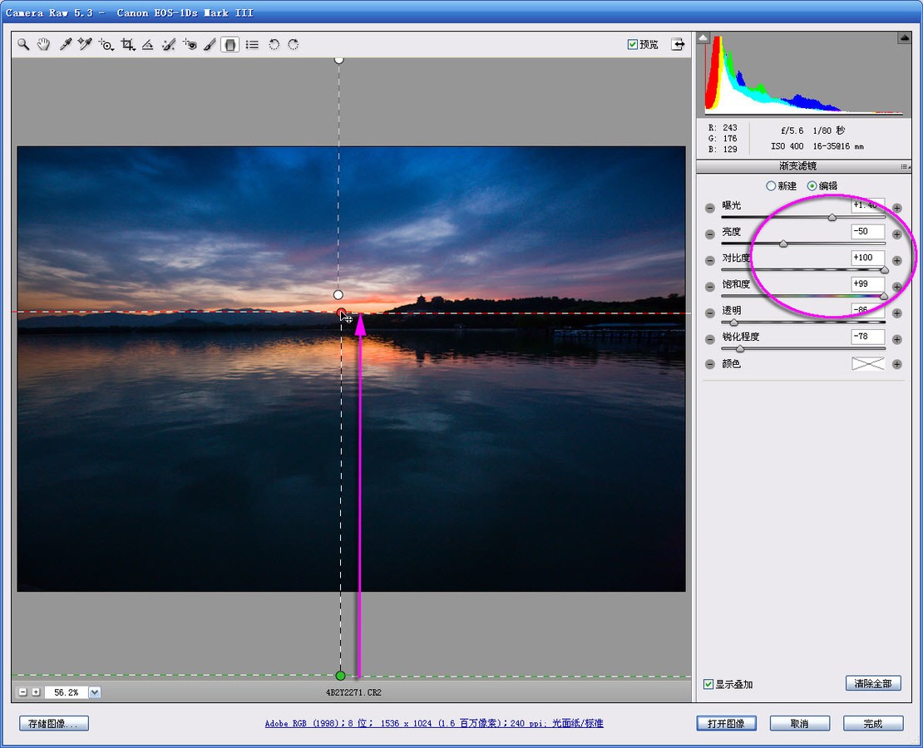Select the Adjustment Brush tool
The image size is (923, 748).
210,45
